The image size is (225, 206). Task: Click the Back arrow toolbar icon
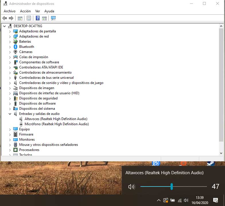5,18
